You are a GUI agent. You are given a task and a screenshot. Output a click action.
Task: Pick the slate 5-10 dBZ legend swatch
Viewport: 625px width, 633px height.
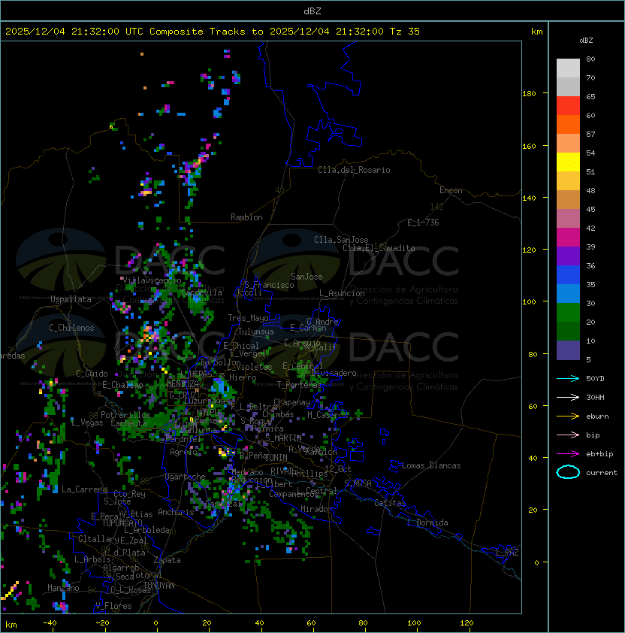point(568,350)
